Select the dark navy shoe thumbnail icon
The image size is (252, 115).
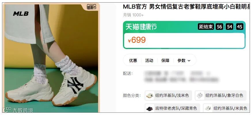(149, 108)
